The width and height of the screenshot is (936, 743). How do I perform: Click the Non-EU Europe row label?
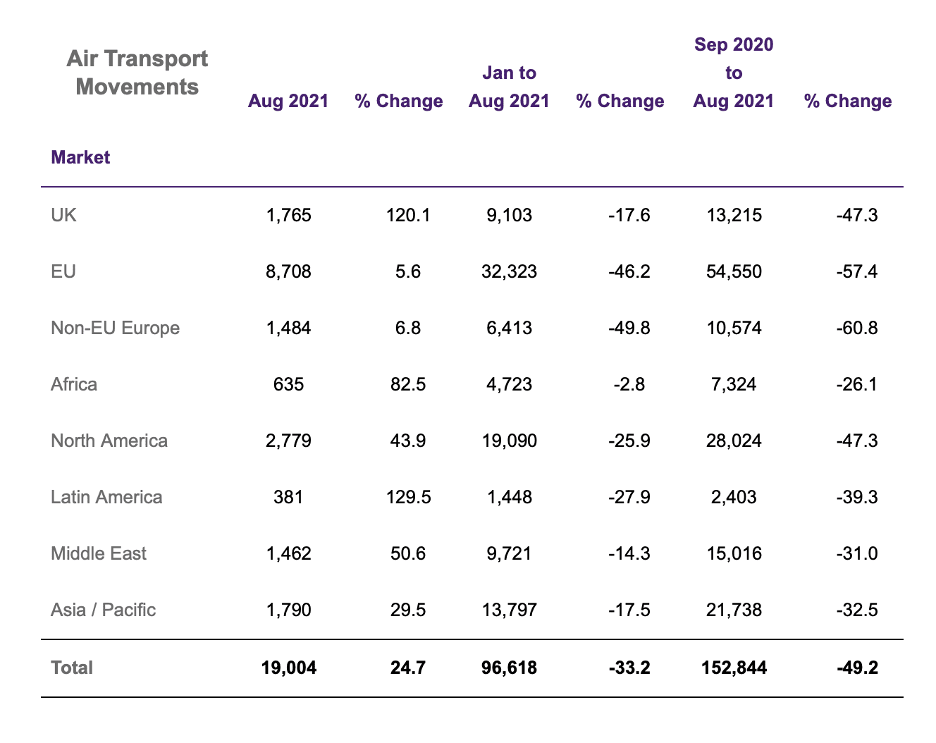coord(116,328)
